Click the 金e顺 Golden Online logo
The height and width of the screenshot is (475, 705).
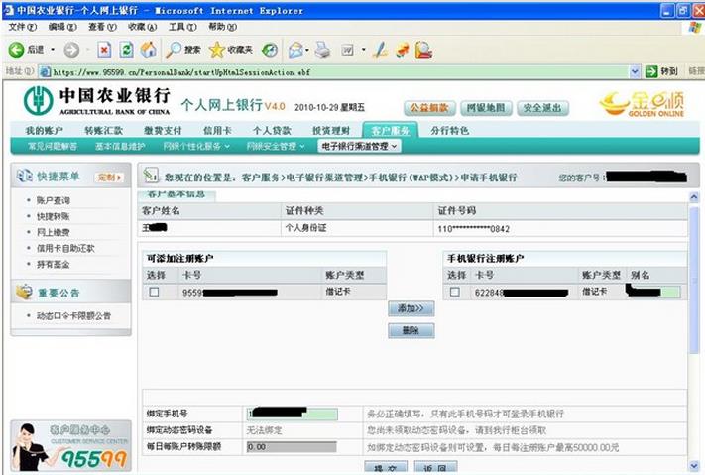643,103
